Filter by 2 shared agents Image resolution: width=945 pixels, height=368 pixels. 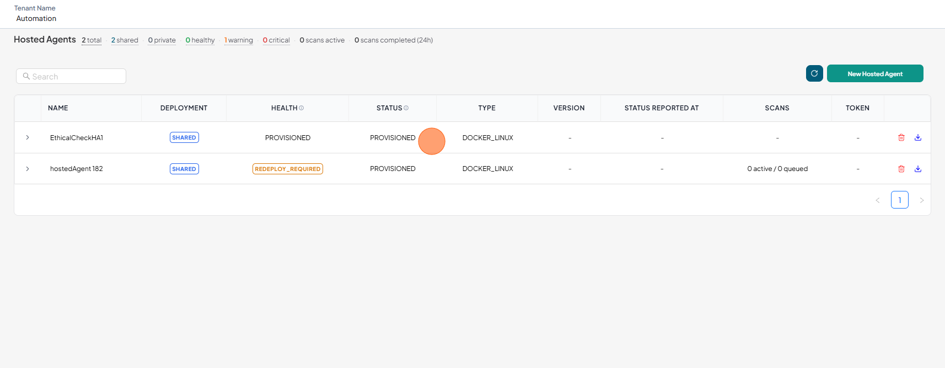tap(125, 40)
